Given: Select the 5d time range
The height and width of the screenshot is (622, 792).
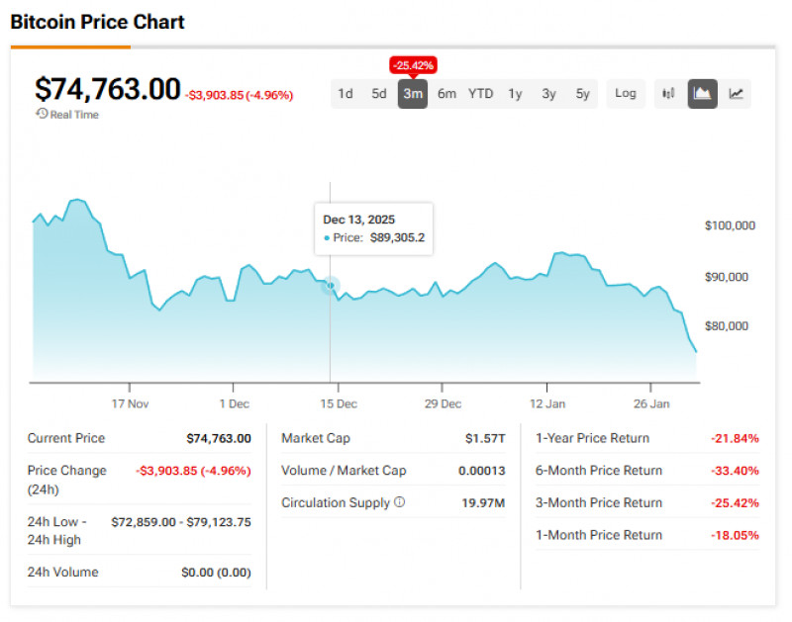Looking at the screenshot, I should pos(379,94).
